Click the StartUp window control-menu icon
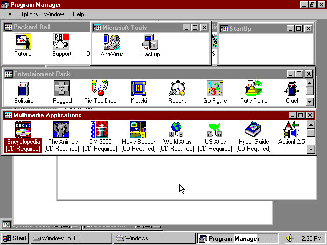 pyautogui.click(x=224, y=29)
